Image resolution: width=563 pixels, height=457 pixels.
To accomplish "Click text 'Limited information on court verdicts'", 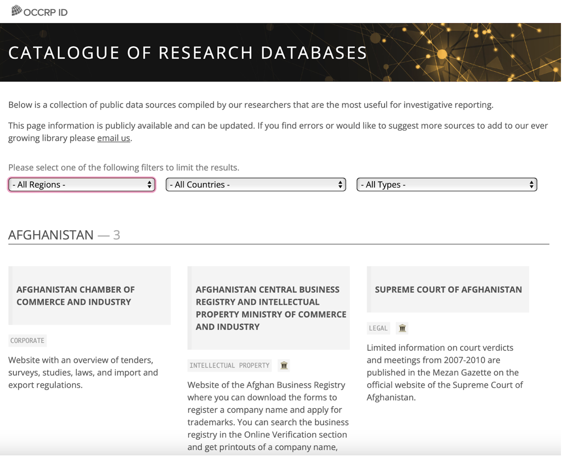I will 440,348.
